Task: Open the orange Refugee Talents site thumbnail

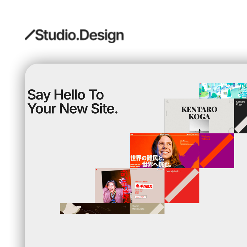Action: (165, 151)
